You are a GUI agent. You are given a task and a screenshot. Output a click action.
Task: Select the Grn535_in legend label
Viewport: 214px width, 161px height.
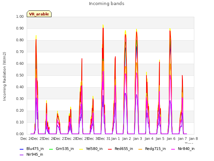(65, 149)
